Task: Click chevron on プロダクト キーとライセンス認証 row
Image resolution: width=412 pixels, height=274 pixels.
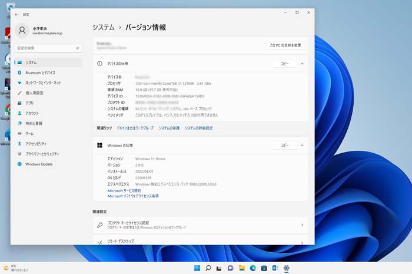Action: point(302,225)
